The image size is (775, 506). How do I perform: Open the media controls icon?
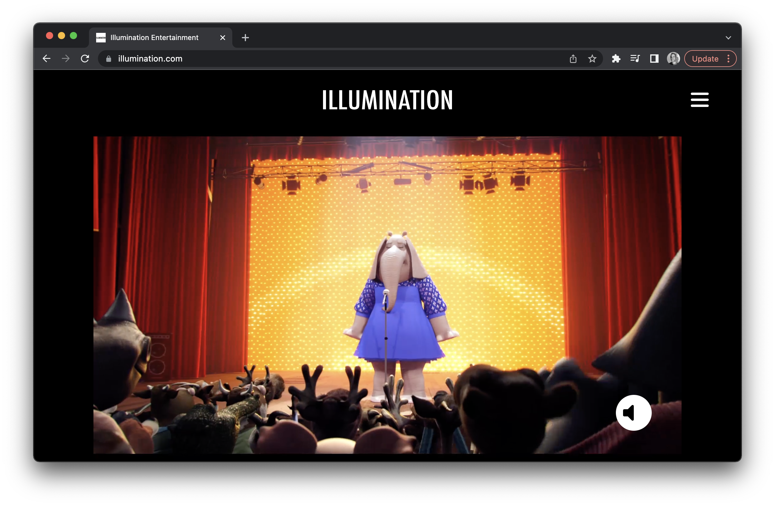pos(635,59)
